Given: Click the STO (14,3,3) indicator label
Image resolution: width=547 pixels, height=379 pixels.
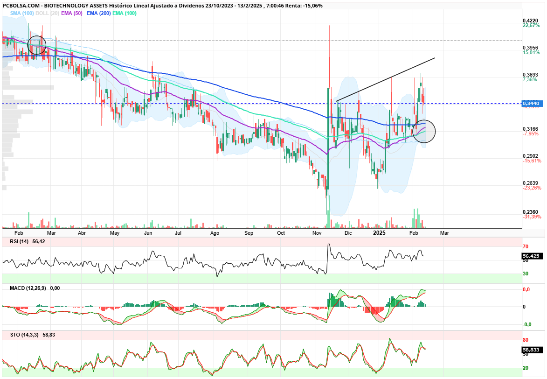Looking at the screenshot, I should 24,335.
